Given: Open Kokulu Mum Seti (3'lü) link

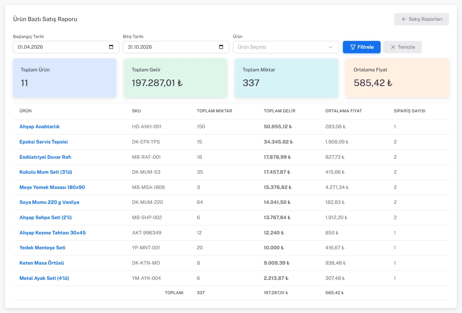Looking at the screenshot, I should 46,172.
